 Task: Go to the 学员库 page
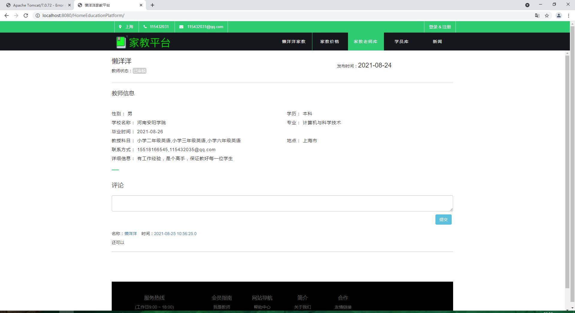[x=401, y=42]
